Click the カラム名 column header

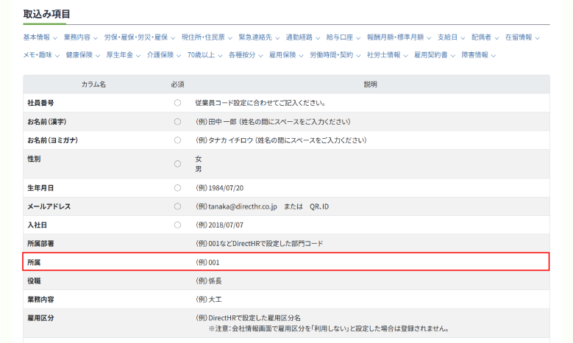93,84
